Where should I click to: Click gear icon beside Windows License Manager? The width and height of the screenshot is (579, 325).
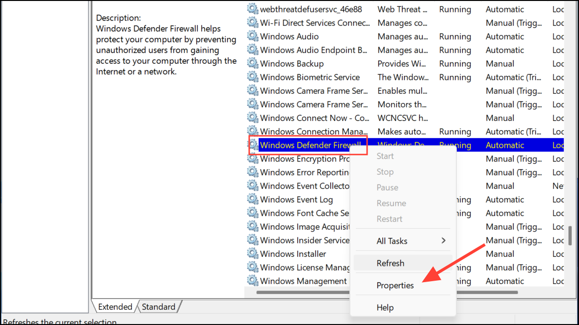pyautogui.click(x=252, y=267)
